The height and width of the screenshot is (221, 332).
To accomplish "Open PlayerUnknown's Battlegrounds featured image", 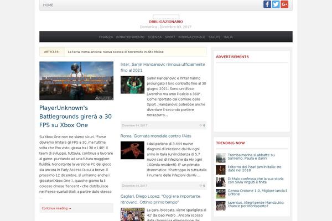I will [76, 81].
